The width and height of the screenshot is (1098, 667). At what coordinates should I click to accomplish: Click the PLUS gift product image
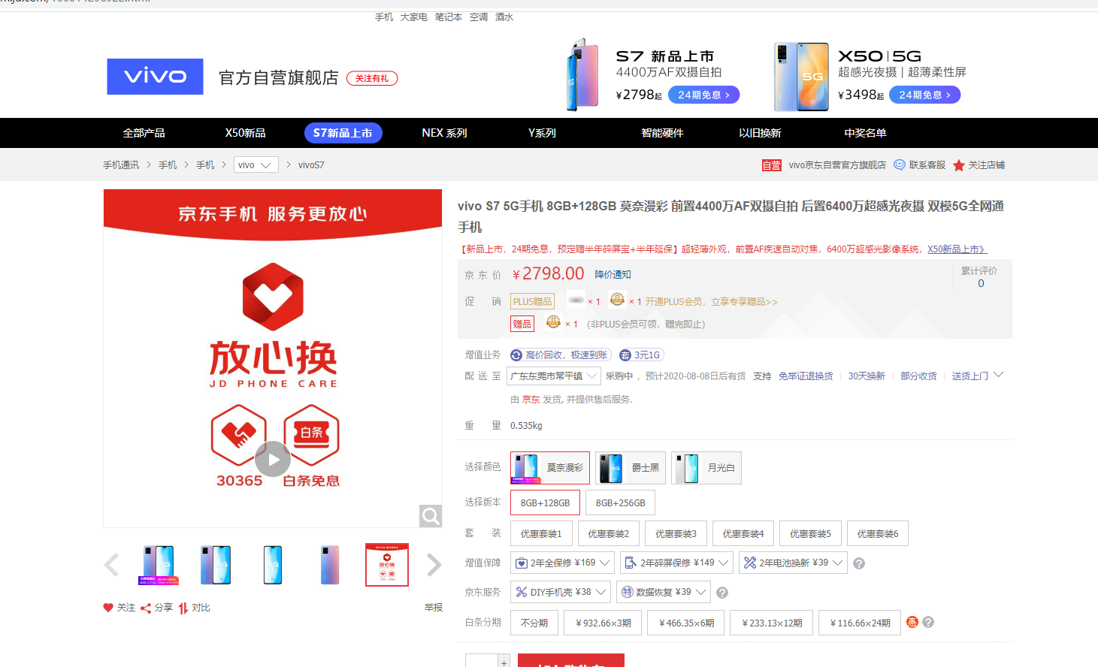click(x=576, y=300)
